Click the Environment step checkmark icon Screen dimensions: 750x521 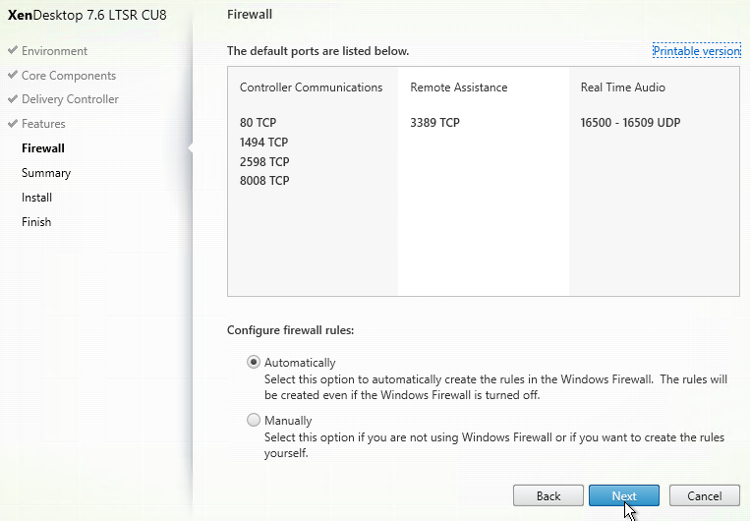pos(13,50)
